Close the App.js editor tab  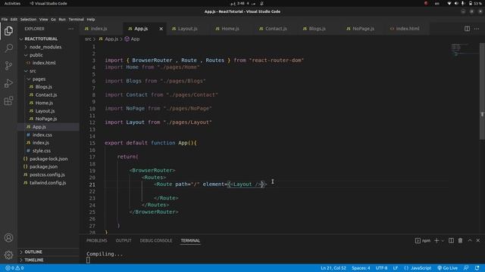click(x=161, y=29)
